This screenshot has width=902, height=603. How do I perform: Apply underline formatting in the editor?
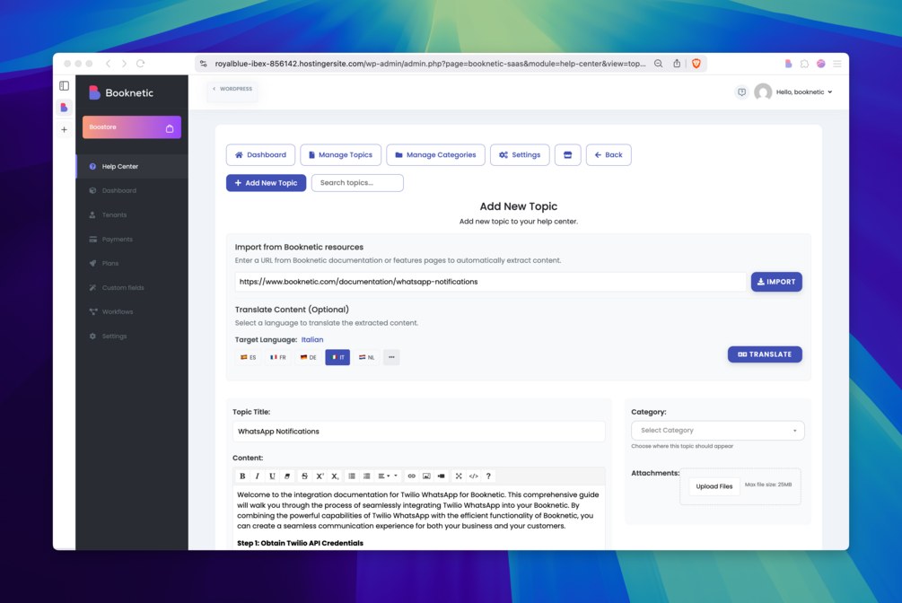point(272,476)
